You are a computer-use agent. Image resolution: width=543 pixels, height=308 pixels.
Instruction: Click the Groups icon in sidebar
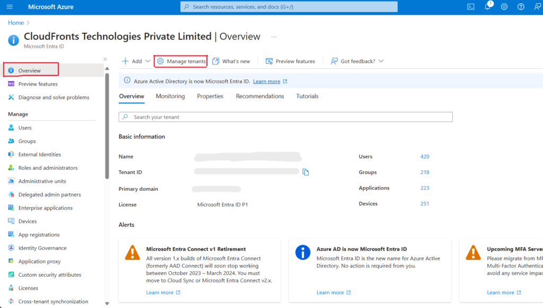point(11,141)
